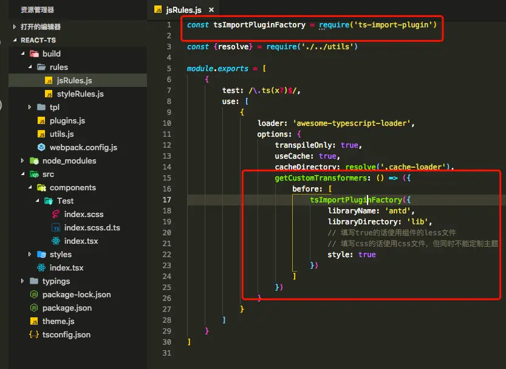This screenshot has height=369, width=506.
Task: Collapse the rules folder arrow
Action: point(30,67)
